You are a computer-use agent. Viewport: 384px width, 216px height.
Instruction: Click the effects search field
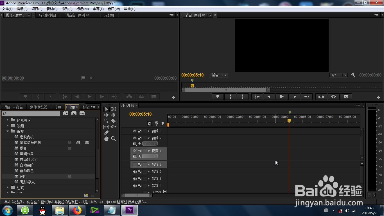(x=31, y=114)
